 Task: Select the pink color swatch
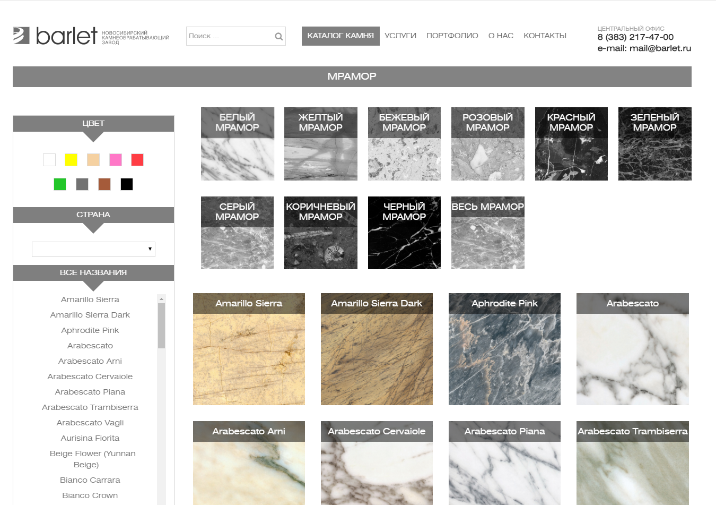tap(116, 160)
